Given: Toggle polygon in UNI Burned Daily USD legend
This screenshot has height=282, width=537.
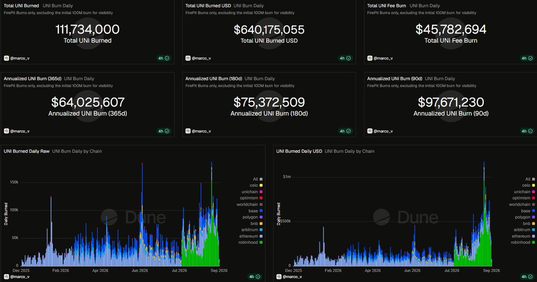Looking at the screenshot, I should coord(525,217).
